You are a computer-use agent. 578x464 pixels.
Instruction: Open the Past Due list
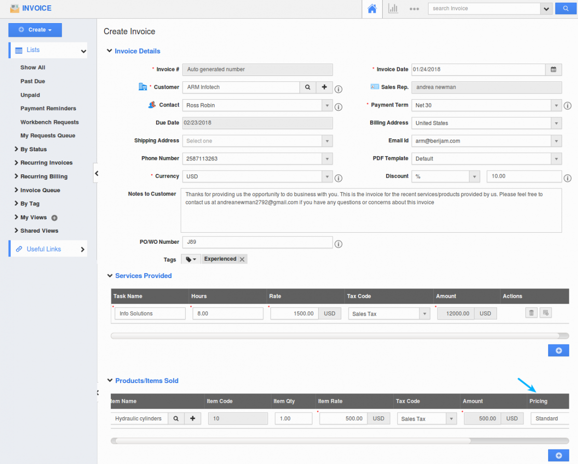pos(32,81)
